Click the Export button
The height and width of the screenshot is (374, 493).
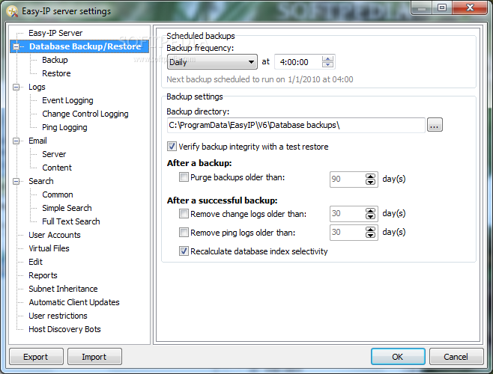point(36,357)
